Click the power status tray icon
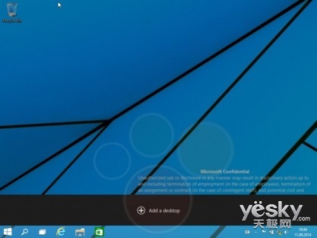Screen dimensions: 317x238 272,232
